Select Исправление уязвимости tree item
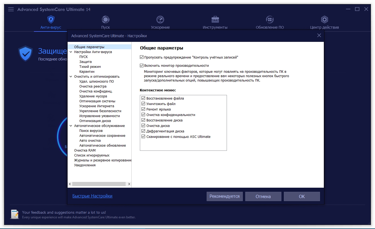This screenshot has width=375, height=229. (x=100, y=116)
